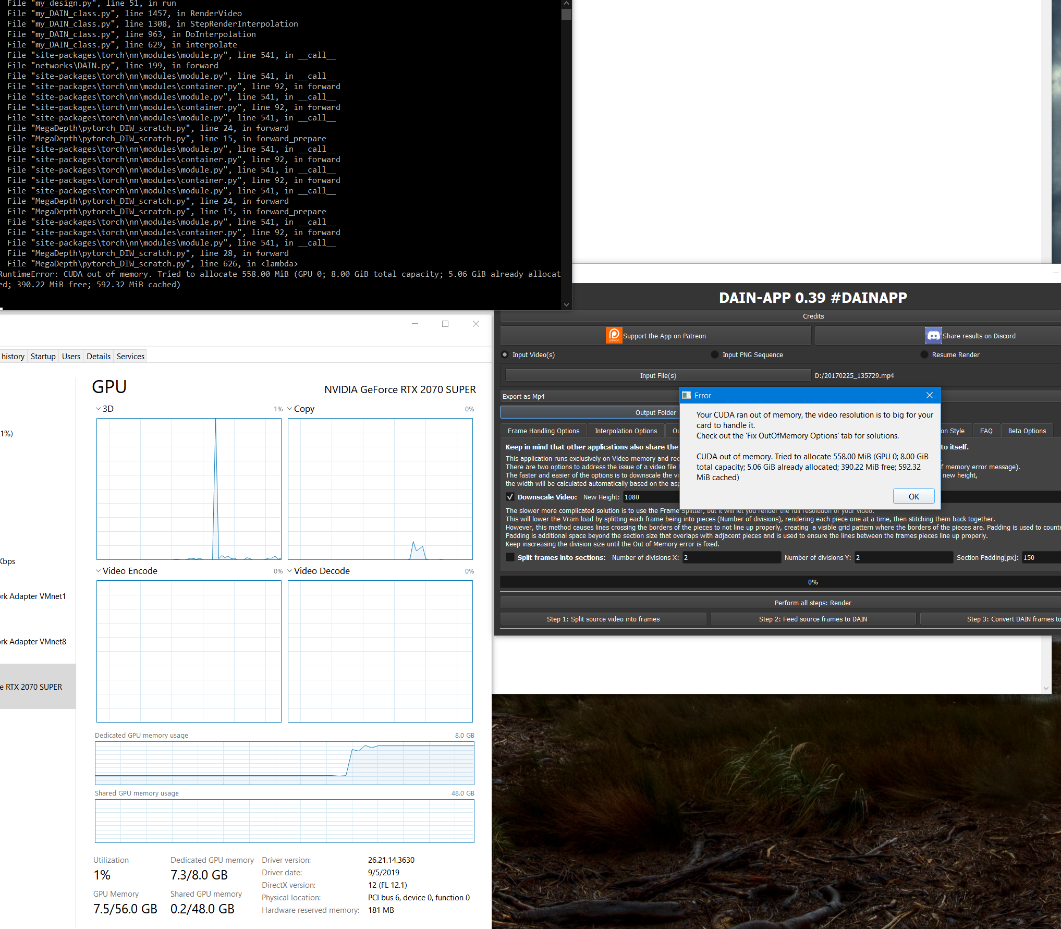Screen dimensions: 1061x929
Task: Close the Task Manager window
Action: coord(476,324)
